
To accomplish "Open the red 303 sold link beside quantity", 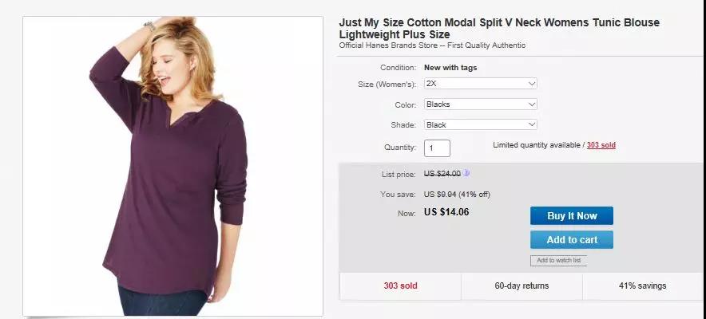I will [x=601, y=145].
